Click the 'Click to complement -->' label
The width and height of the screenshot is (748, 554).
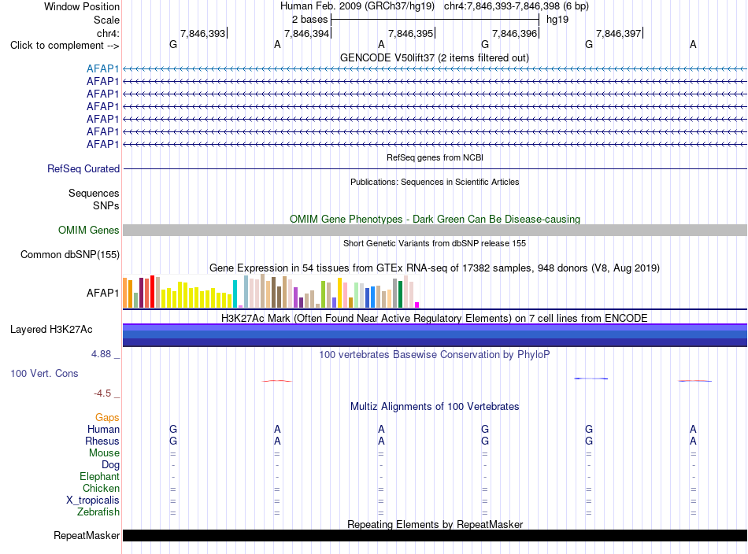[x=65, y=46]
